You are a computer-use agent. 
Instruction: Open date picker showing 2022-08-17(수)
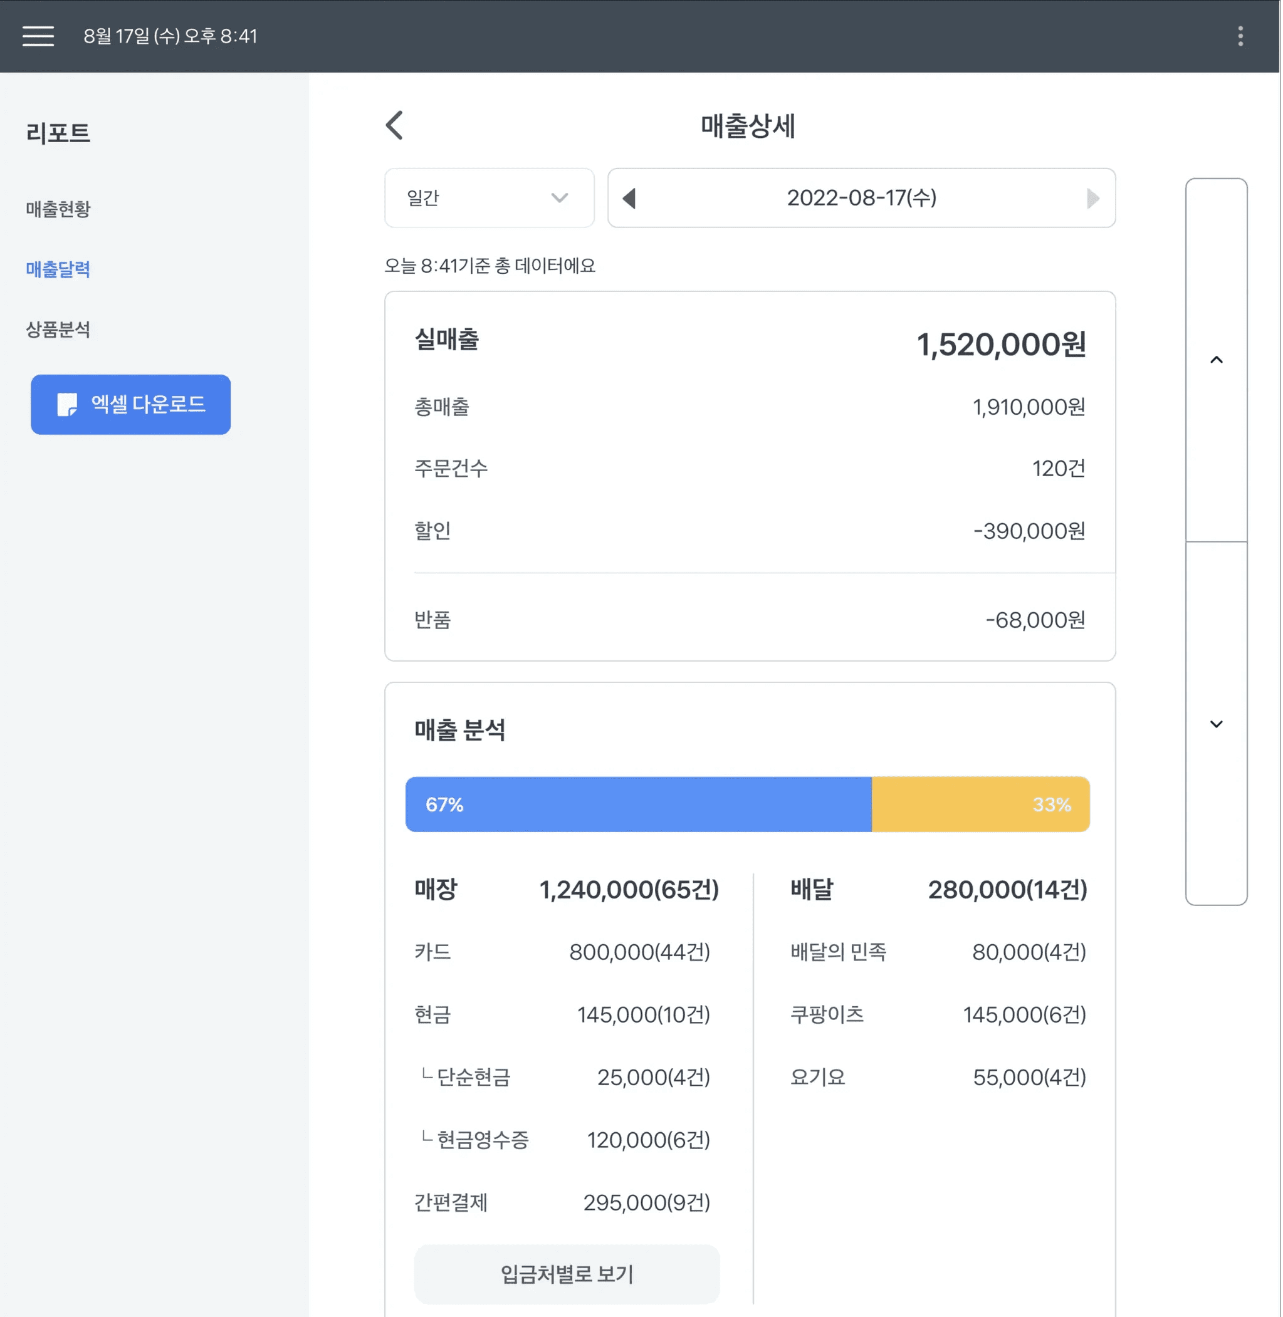(861, 198)
